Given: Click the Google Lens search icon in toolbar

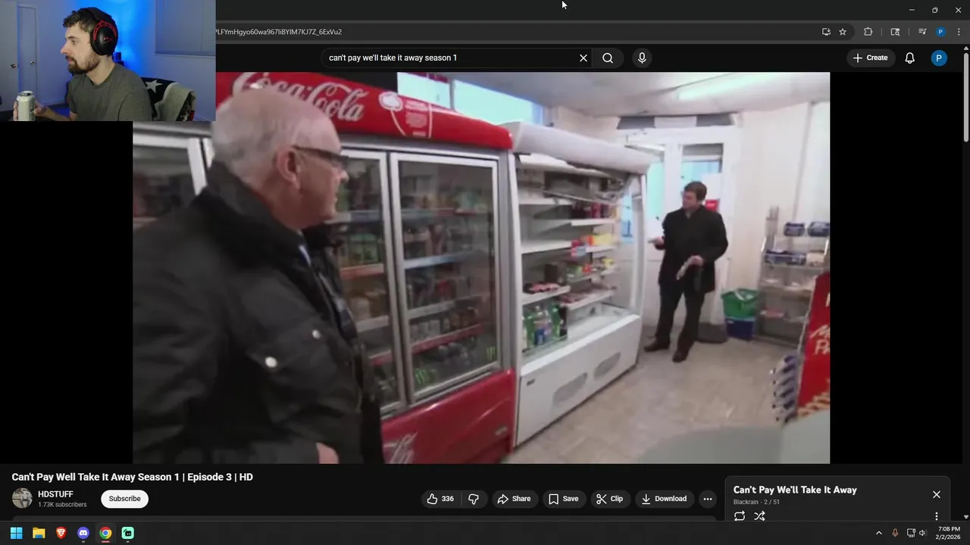Looking at the screenshot, I should tap(895, 32).
